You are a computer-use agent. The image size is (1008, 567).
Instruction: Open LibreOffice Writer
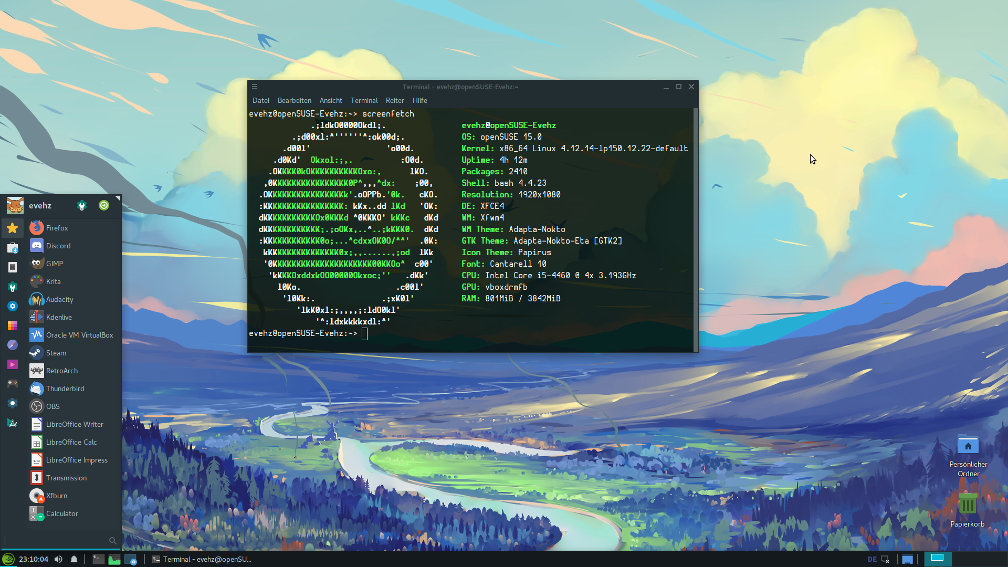tap(74, 424)
